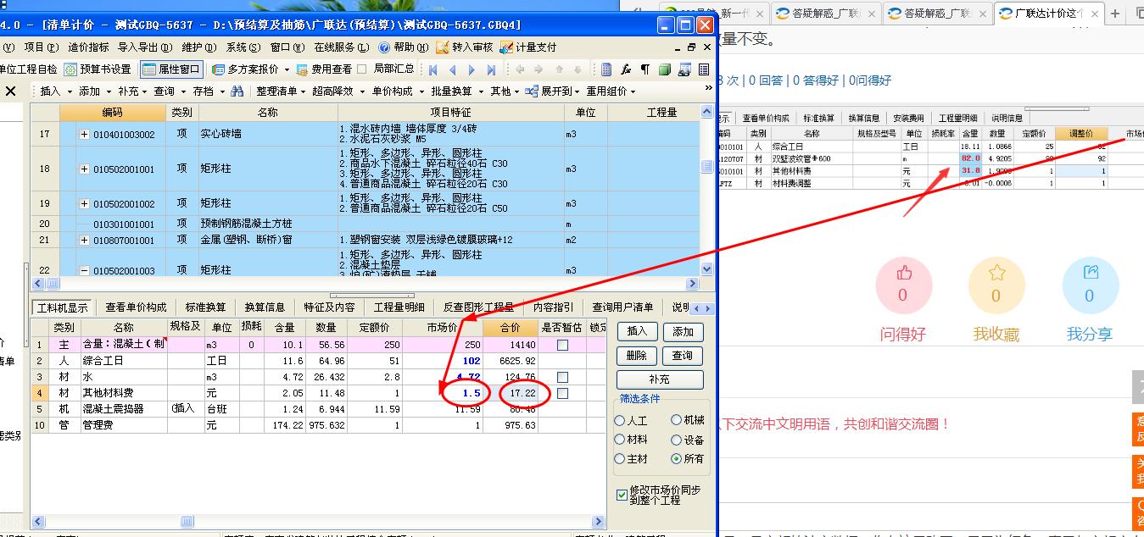Viewport: 1144px width, 537px height.
Task: Switch to 工程量明细 tab in lower panel
Action: pos(399,307)
